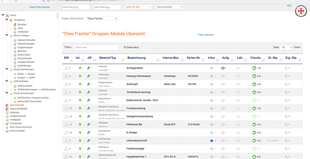This screenshot has height=159, width=310.
Task: Sort by Bezeichnung column header
Action: (136, 58)
